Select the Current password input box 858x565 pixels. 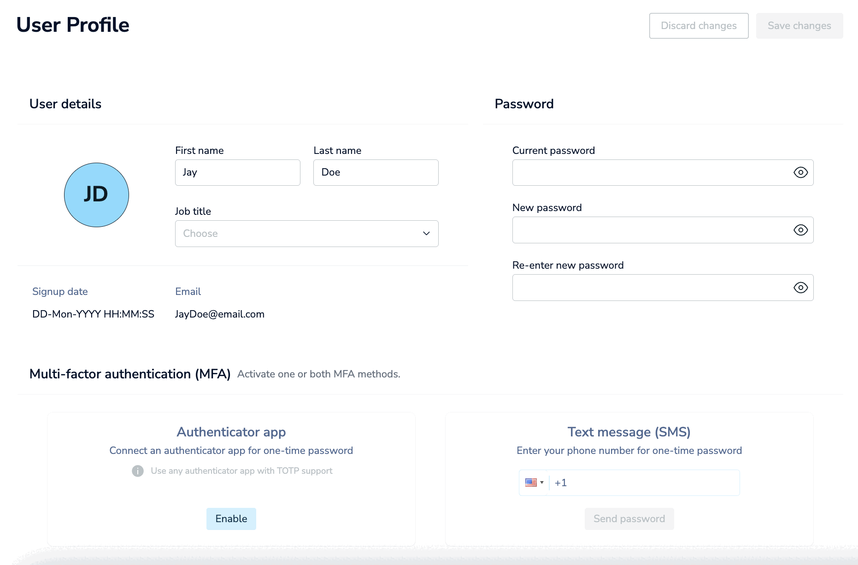[x=650, y=172]
